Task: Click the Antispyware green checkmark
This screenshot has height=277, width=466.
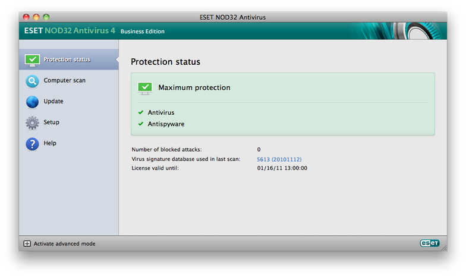Action: click(141, 124)
